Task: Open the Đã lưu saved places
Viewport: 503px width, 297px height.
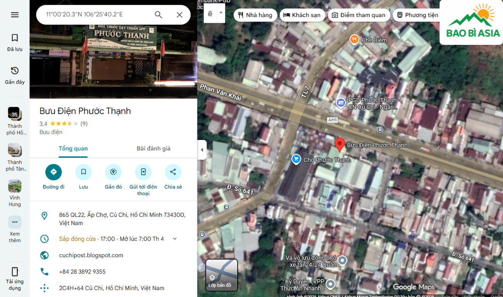Action: point(15,42)
